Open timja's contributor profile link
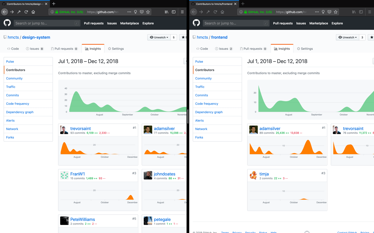374x233 pixels. tap(264, 174)
